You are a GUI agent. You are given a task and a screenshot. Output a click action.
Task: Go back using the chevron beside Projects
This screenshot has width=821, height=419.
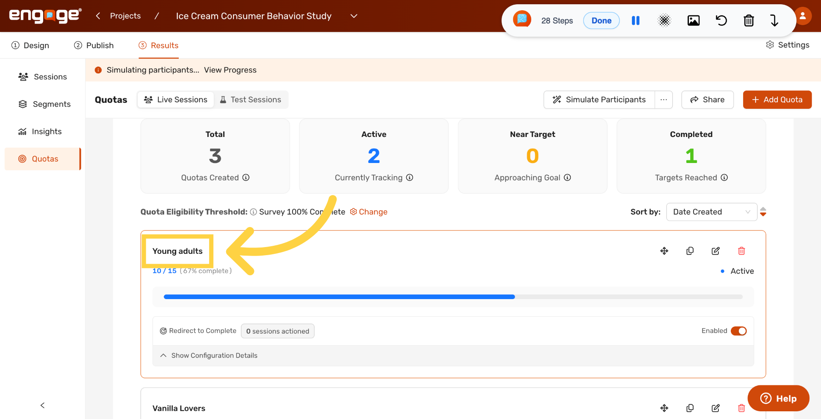98,16
